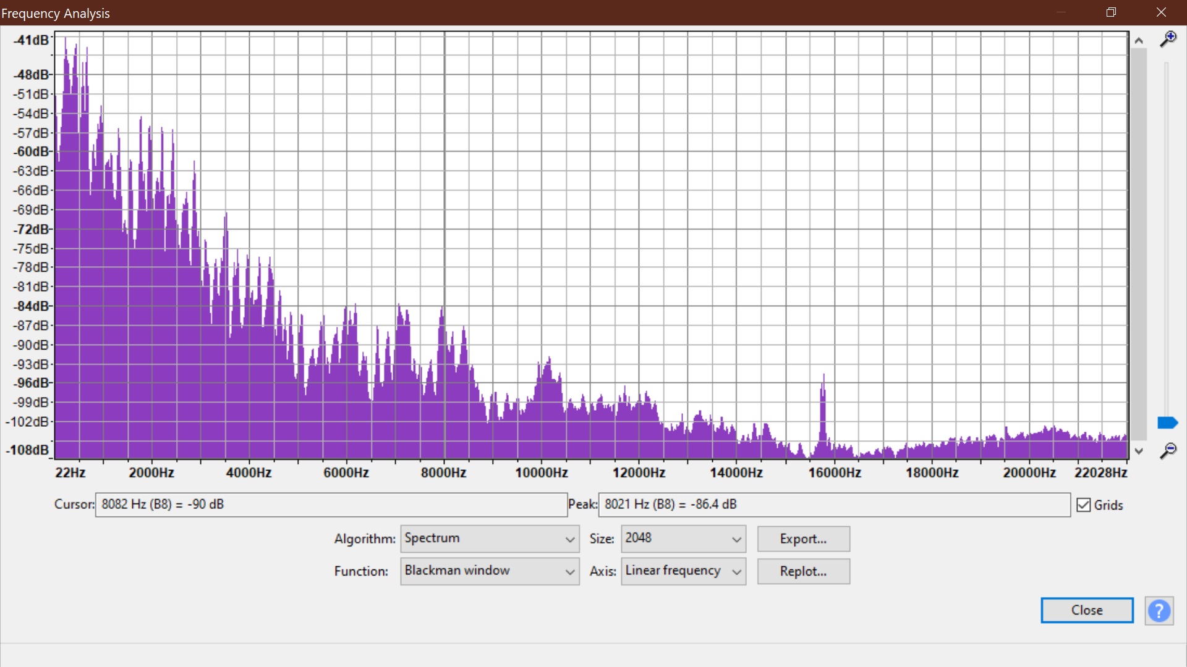Image resolution: width=1187 pixels, height=667 pixels.
Task: Open the Size dropdown showing 2048
Action: coord(683,539)
